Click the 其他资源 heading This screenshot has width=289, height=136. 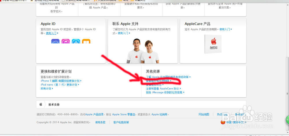pos(153,71)
